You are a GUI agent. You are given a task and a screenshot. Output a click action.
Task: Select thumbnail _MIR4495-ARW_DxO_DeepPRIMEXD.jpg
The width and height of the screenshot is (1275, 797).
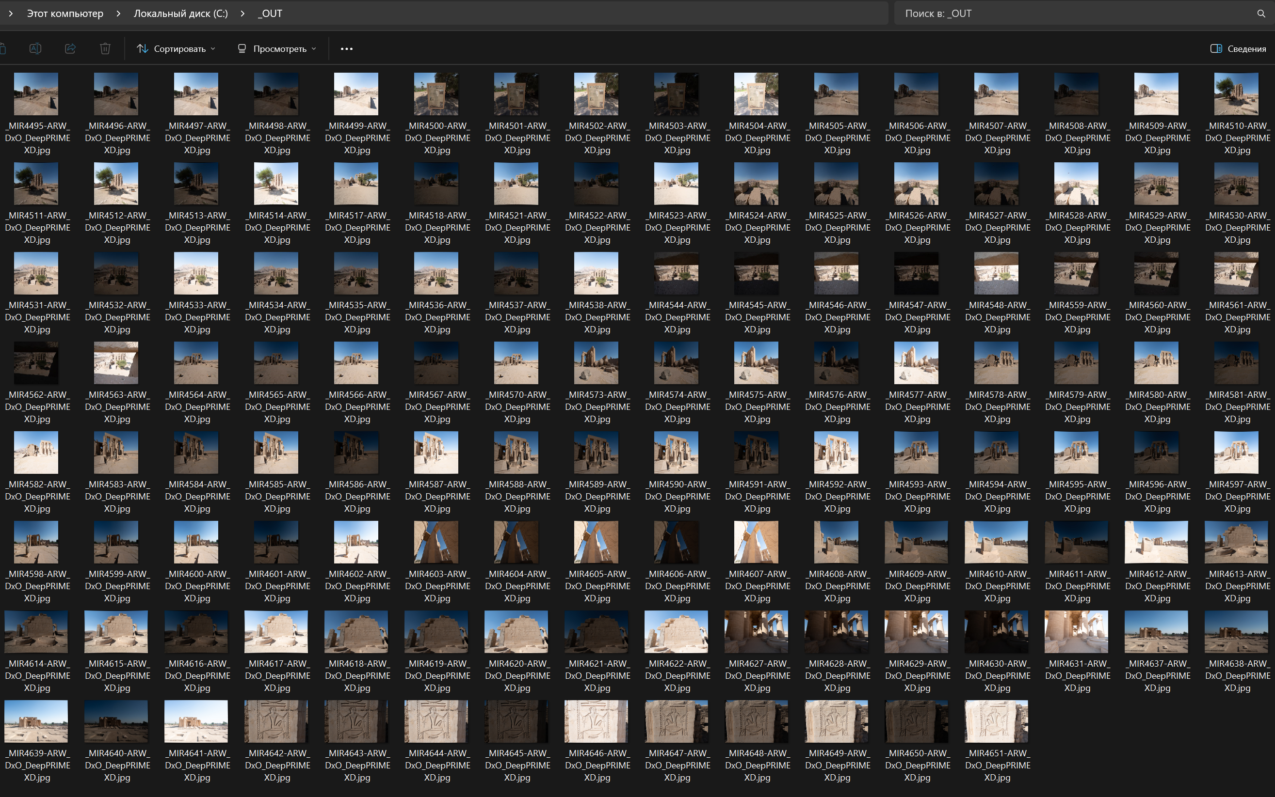(x=36, y=94)
